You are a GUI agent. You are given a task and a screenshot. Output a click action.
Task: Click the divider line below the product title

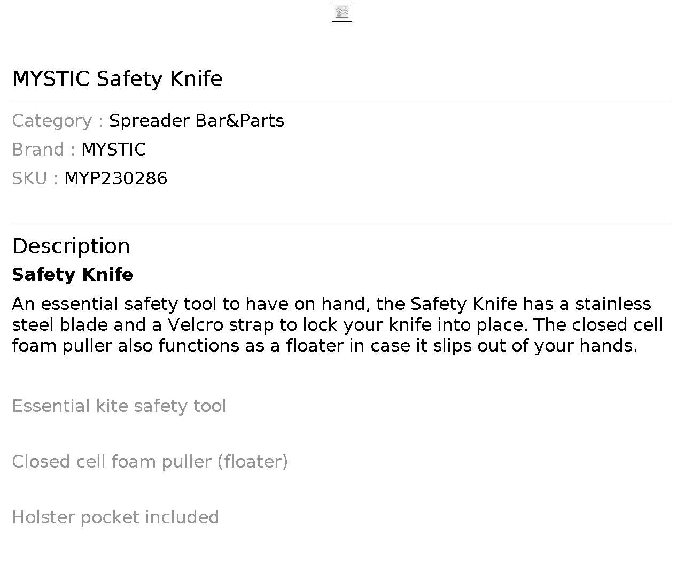pos(342,102)
